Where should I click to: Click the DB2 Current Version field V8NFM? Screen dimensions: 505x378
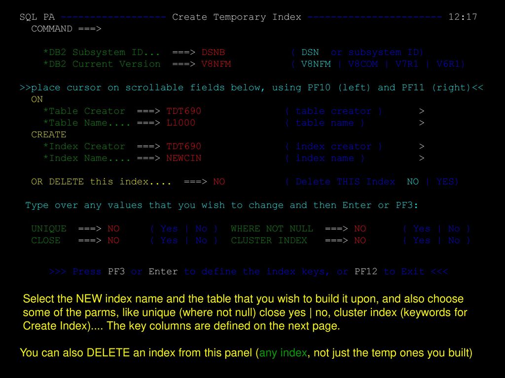(216, 64)
